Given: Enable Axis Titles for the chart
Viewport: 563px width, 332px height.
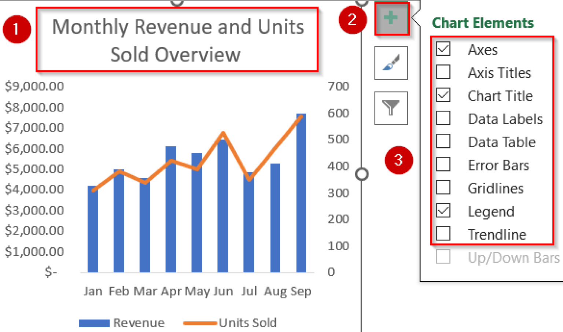Looking at the screenshot, I should tap(444, 73).
